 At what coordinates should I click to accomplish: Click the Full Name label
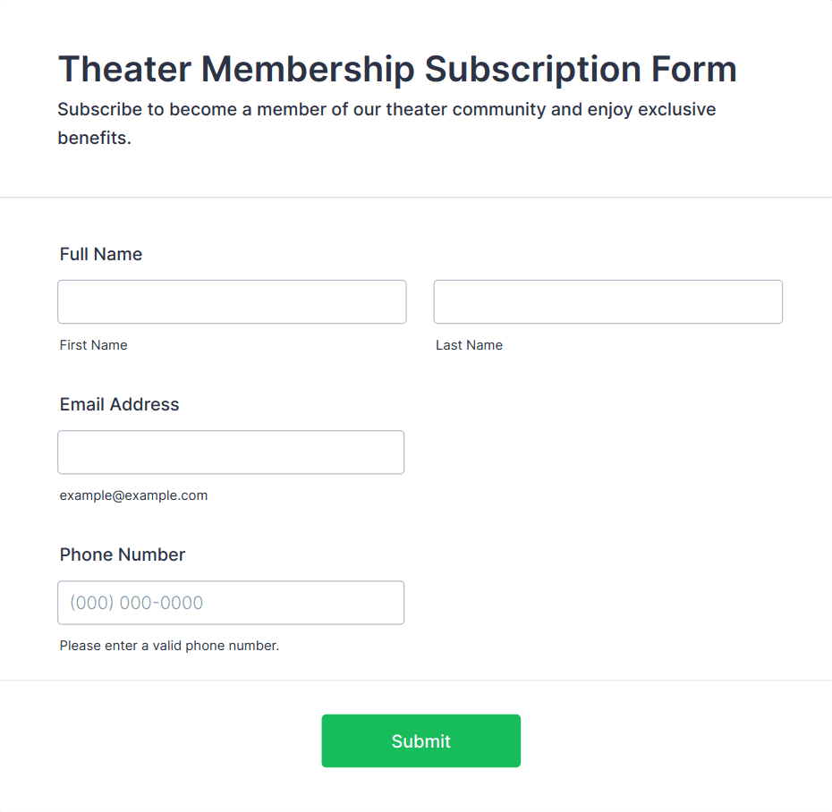(x=101, y=254)
